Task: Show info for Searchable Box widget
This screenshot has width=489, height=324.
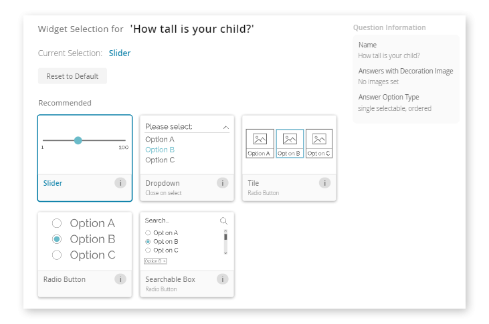Action: [x=223, y=279]
